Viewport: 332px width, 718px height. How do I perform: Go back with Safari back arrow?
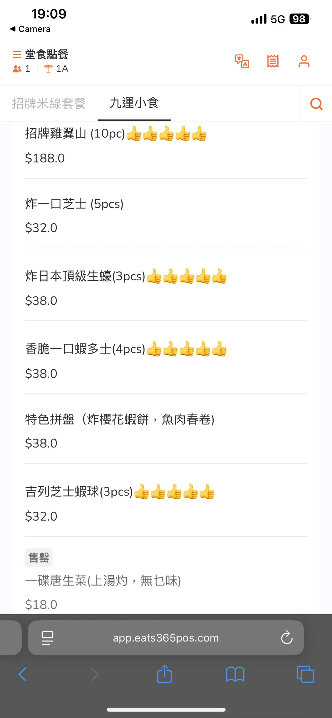pos(23,674)
